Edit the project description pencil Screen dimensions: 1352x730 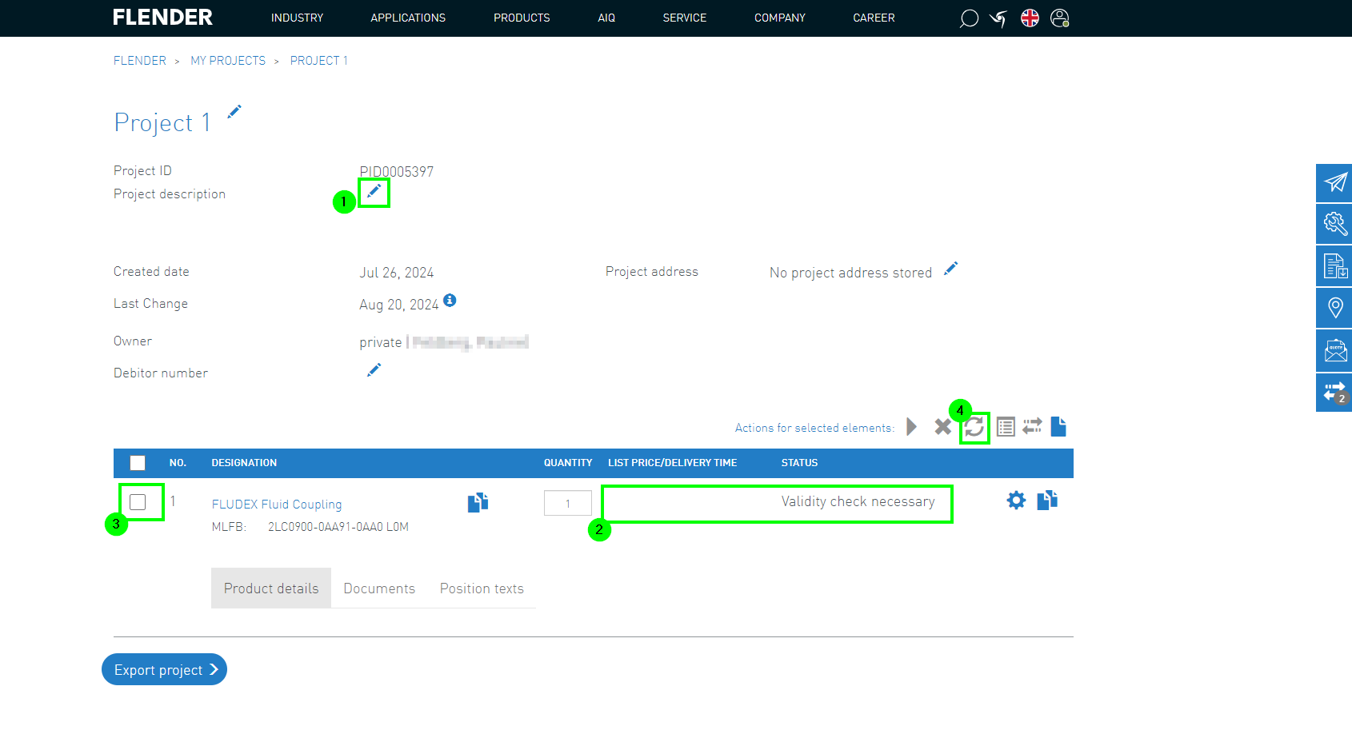tap(374, 191)
